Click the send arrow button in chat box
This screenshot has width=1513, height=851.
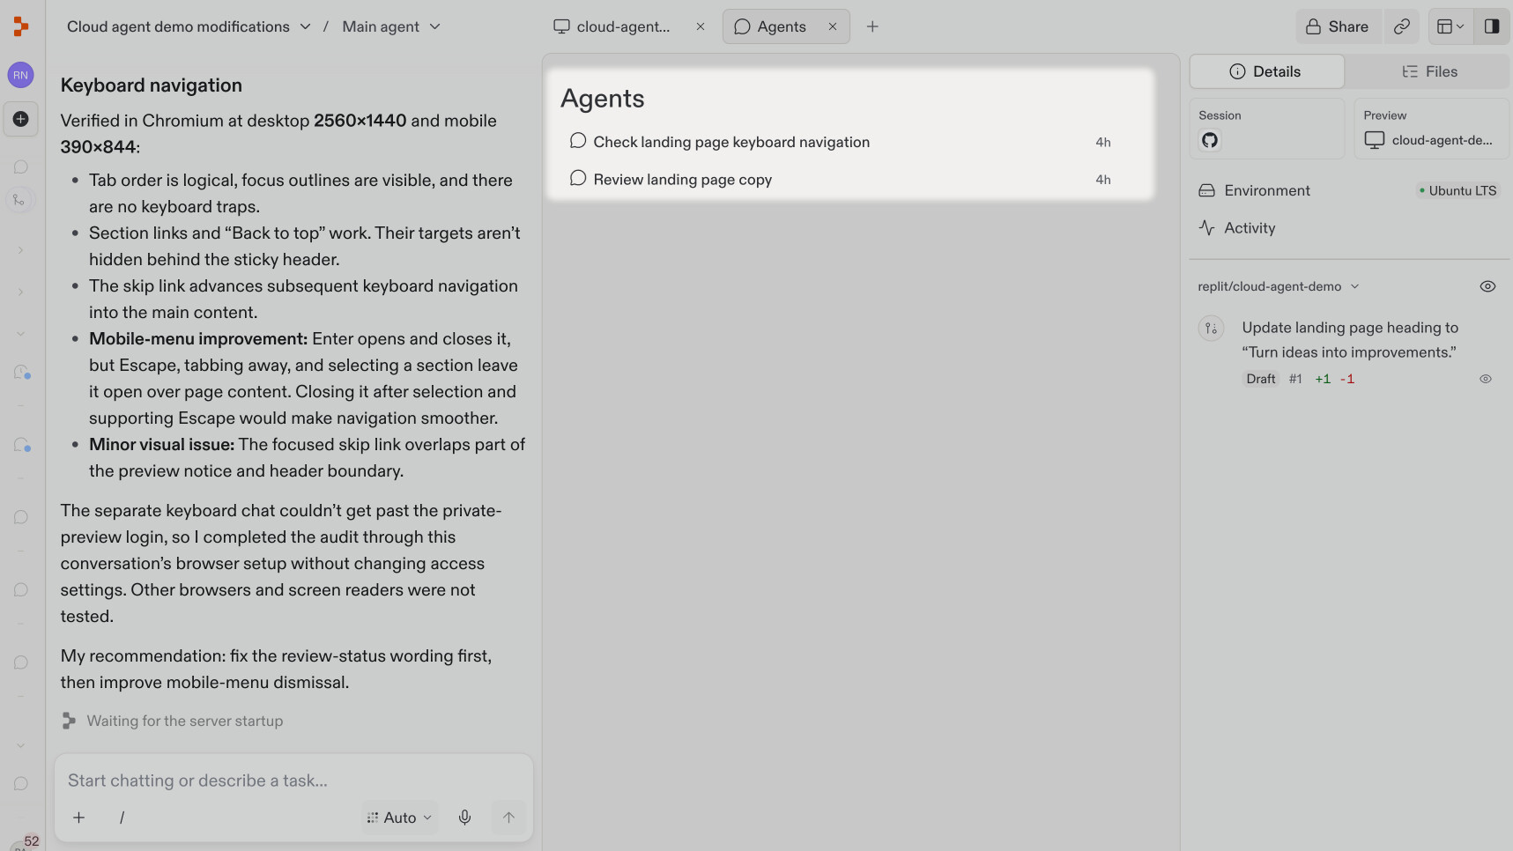(x=508, y=818)
